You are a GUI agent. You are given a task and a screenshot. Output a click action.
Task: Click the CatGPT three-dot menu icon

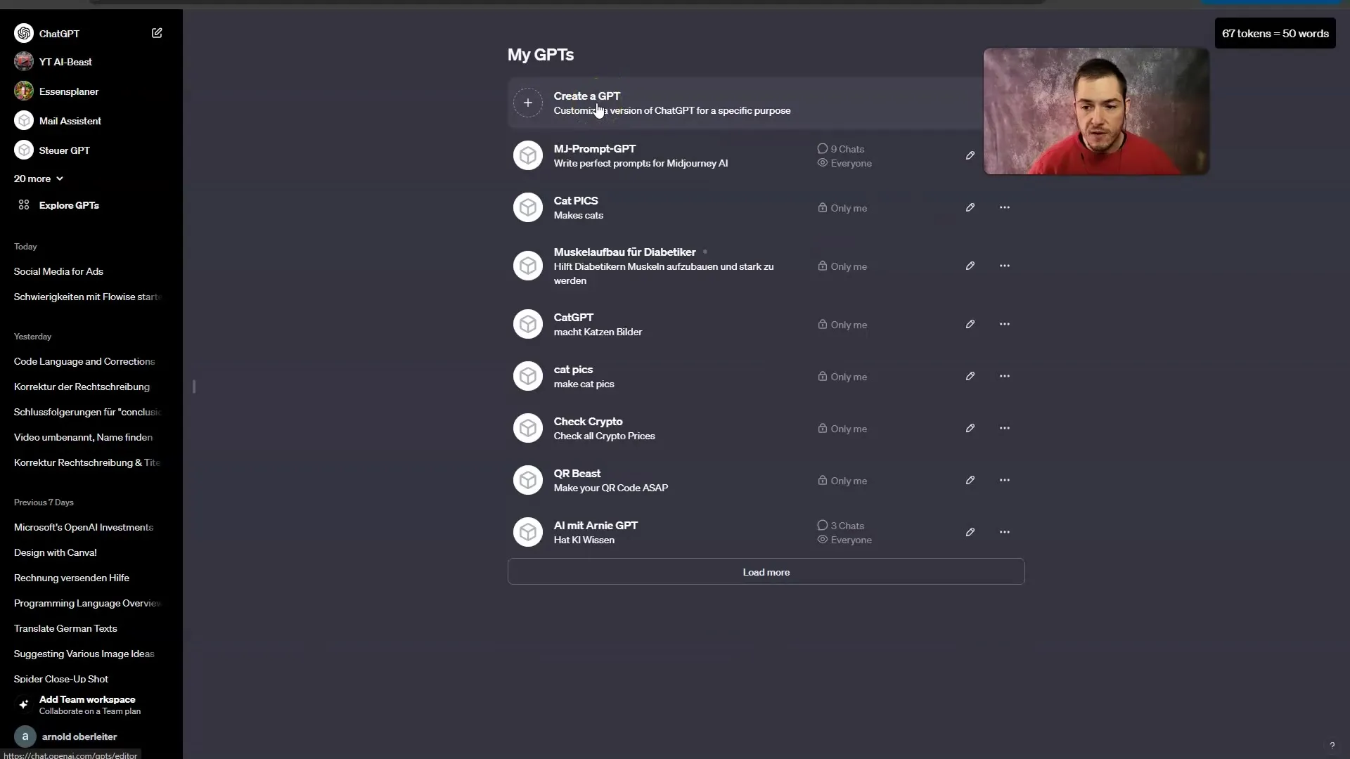tap(1005, 325)
